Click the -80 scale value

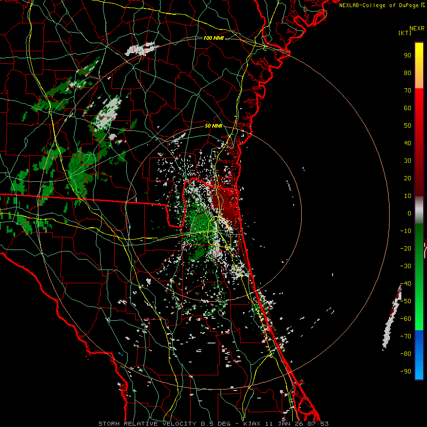(406, 354)
